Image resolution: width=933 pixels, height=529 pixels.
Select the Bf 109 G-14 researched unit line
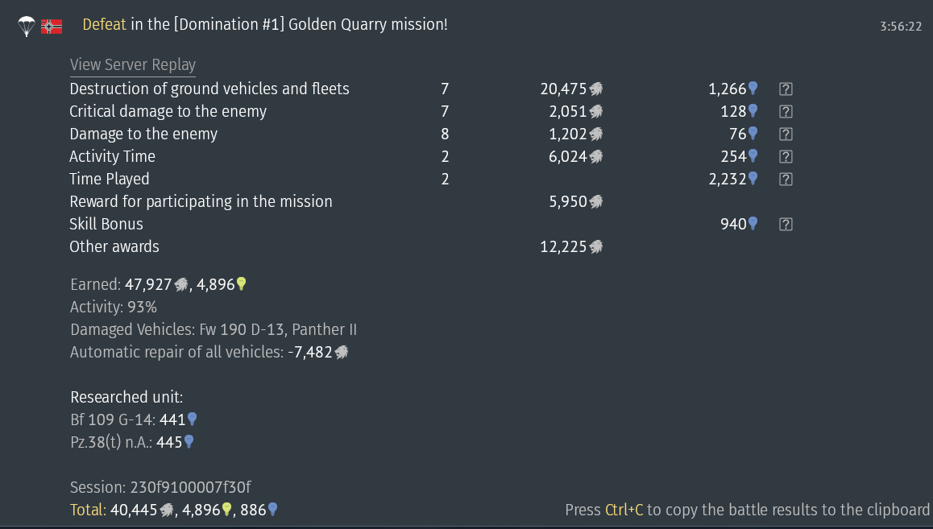pyautogui.click(x=134, y=419)
